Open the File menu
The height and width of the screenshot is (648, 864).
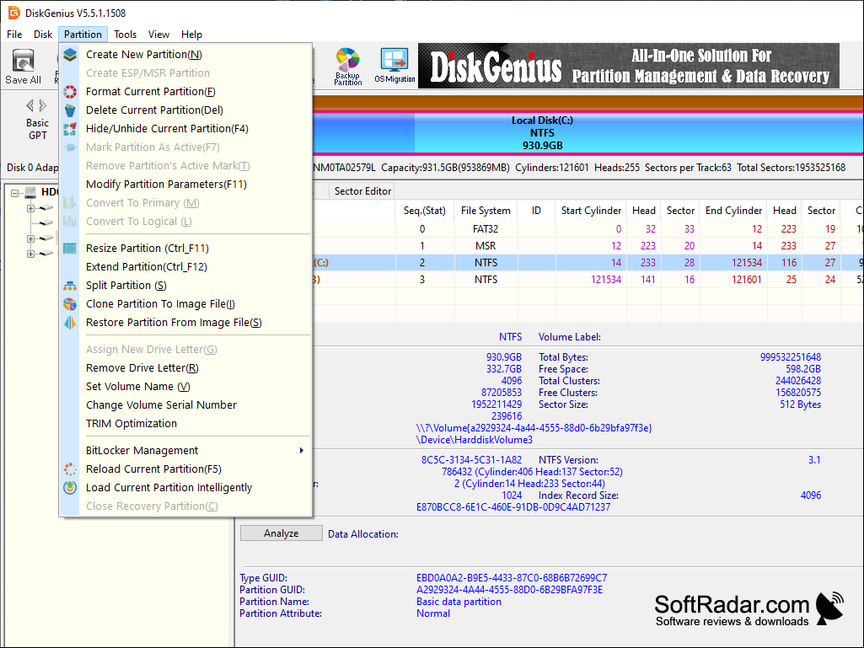click(x=14, y=35)
